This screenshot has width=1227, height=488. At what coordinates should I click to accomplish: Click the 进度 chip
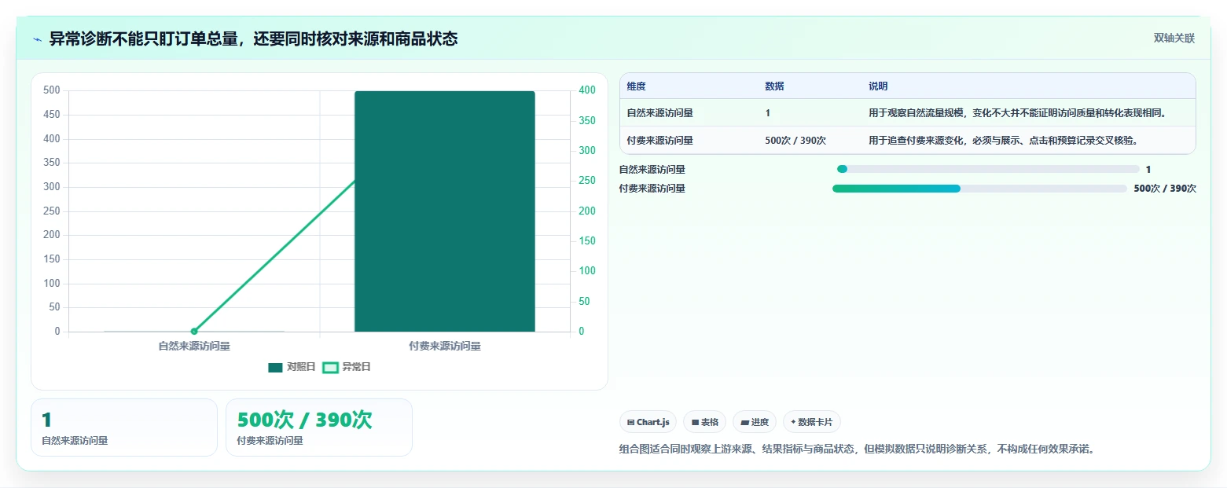point(755,422)
